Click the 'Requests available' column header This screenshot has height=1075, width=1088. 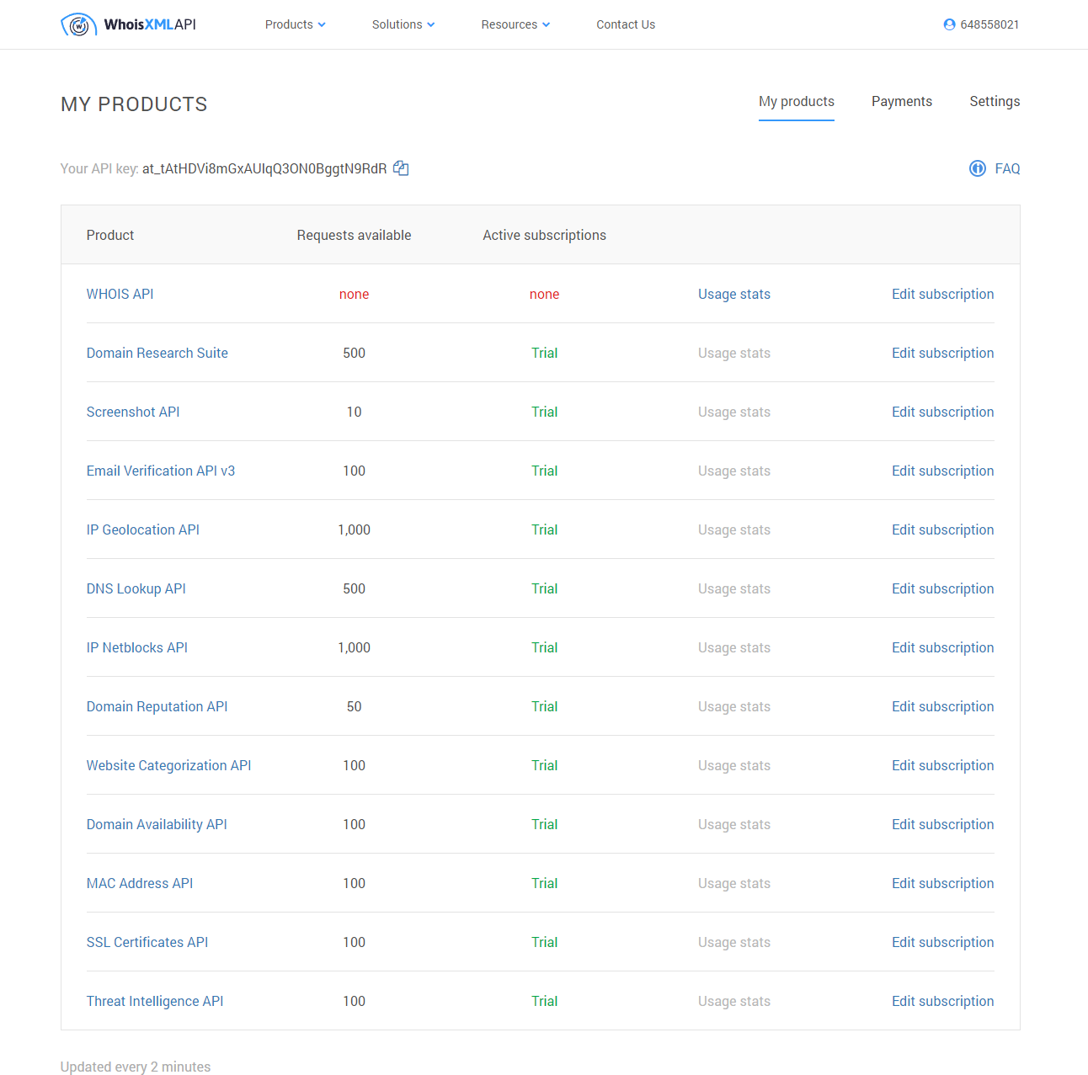coord(355,235)
